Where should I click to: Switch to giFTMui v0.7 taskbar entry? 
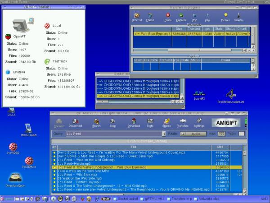pos(153,199)
